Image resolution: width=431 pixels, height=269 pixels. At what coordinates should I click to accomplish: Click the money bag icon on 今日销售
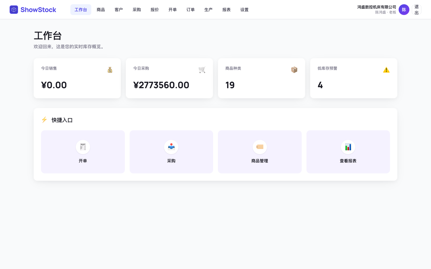pos(110,70)
